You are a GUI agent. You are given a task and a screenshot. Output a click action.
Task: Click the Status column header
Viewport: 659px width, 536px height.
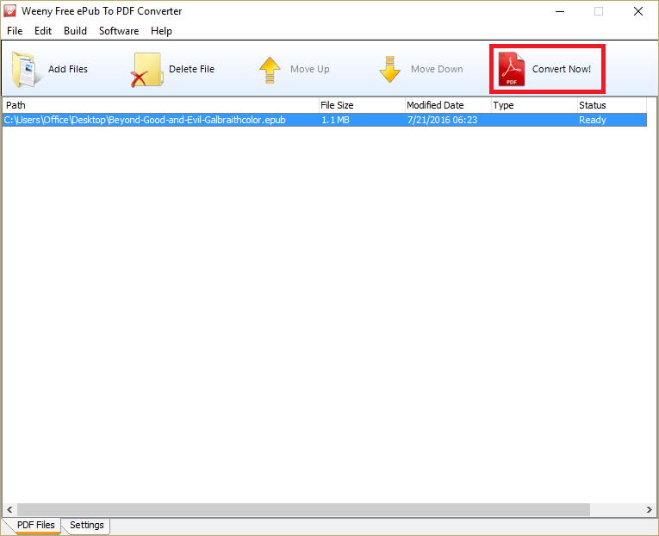pyautogui.click(x=612, y=105)
